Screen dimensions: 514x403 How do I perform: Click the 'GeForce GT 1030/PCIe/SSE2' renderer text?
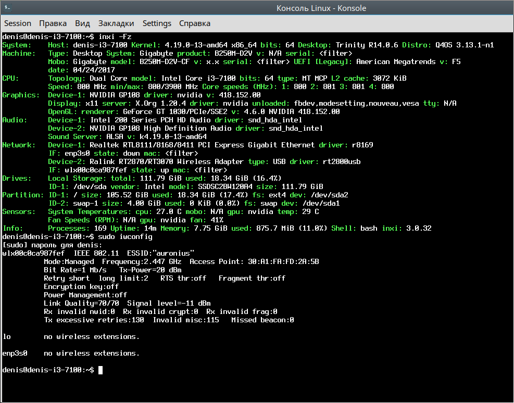[175, 112]
